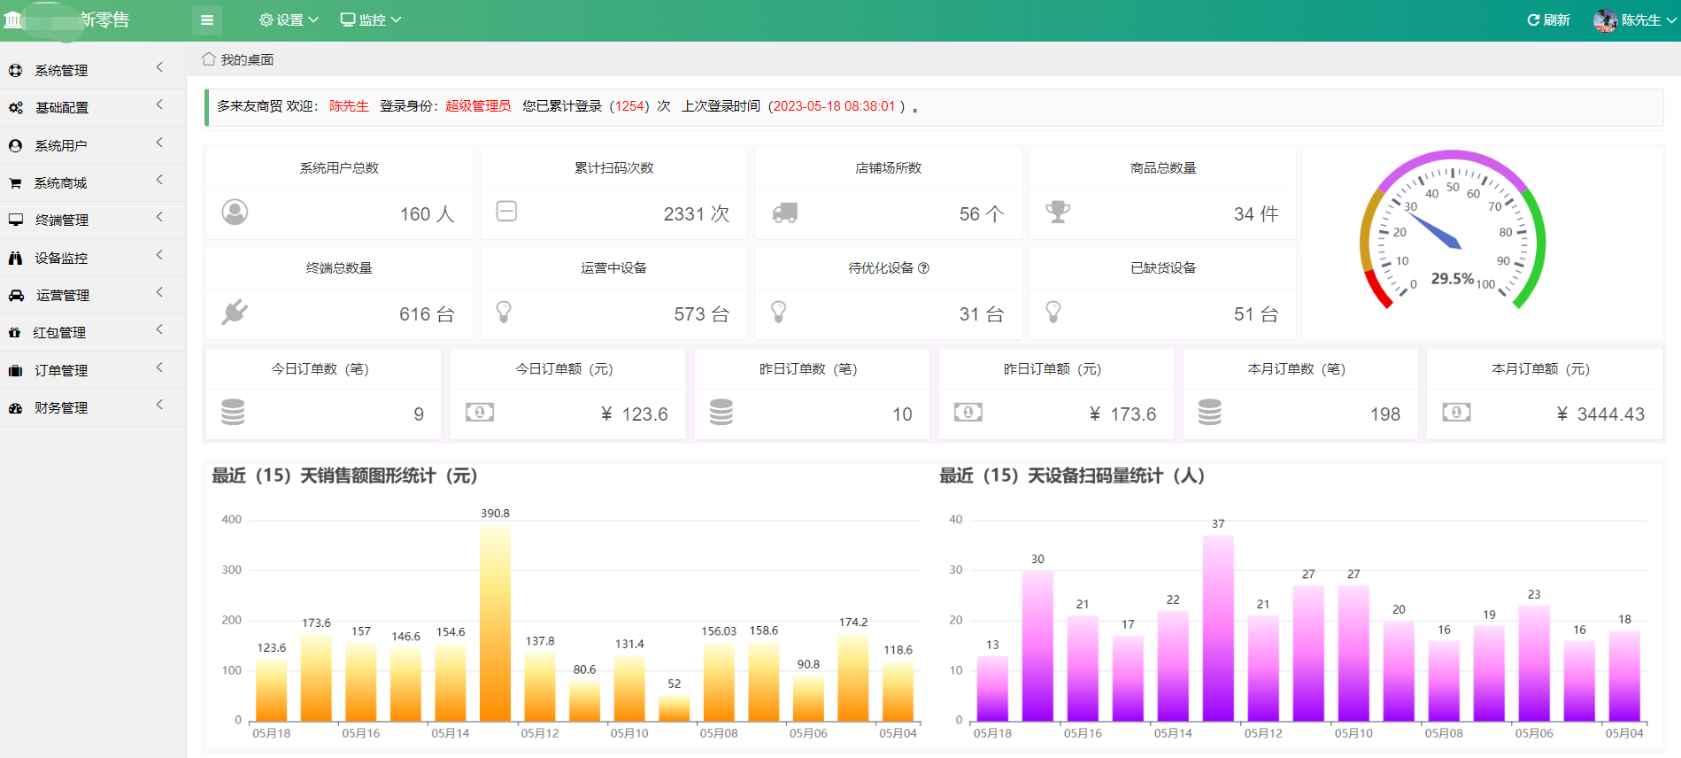Click the chevron next to 系统用户

tap(159, 143)
